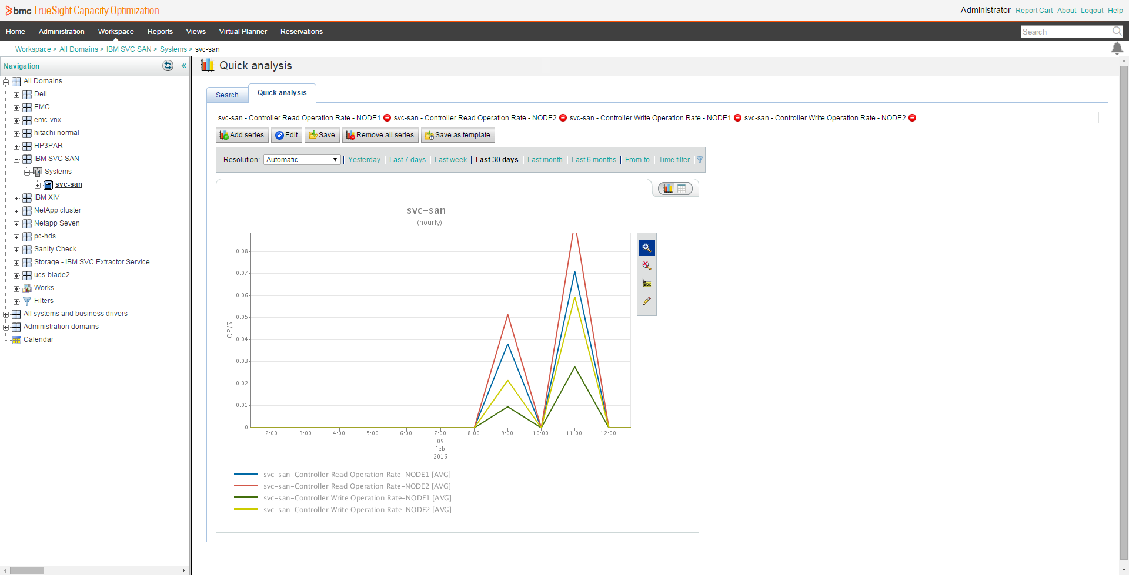Click the search magnifier icon in header

point(1117,31)
